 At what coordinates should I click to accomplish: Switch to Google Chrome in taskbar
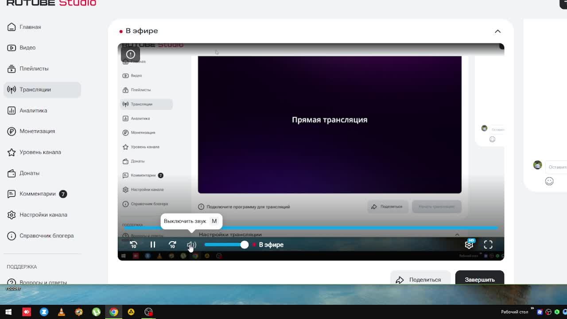point(114,312)
